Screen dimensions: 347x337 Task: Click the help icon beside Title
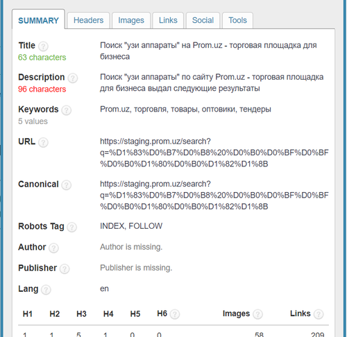click(43, 46)
